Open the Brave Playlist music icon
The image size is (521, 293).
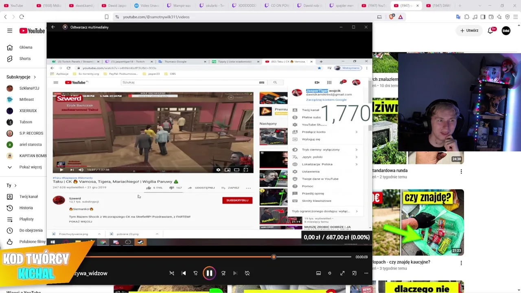point(475,17)
